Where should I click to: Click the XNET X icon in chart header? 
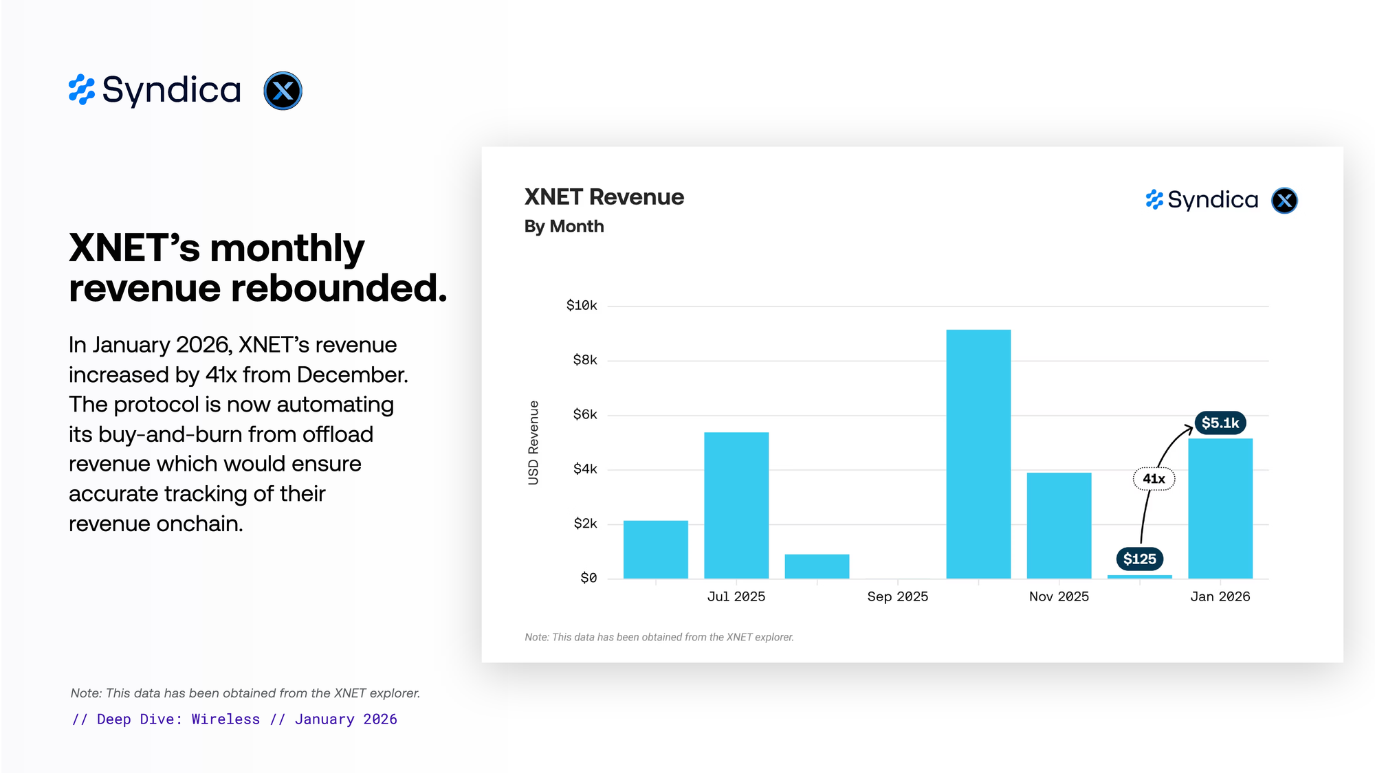[x=1284, y=201]
